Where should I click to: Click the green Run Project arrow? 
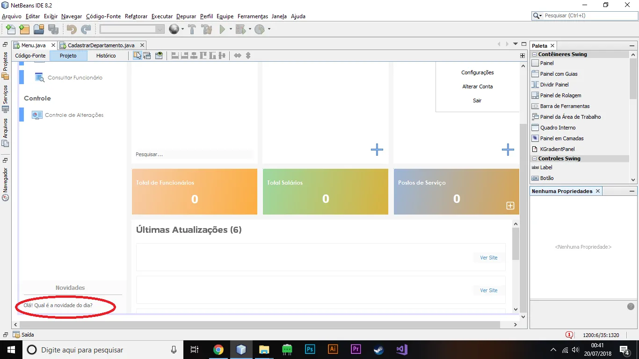click(223, 29)
